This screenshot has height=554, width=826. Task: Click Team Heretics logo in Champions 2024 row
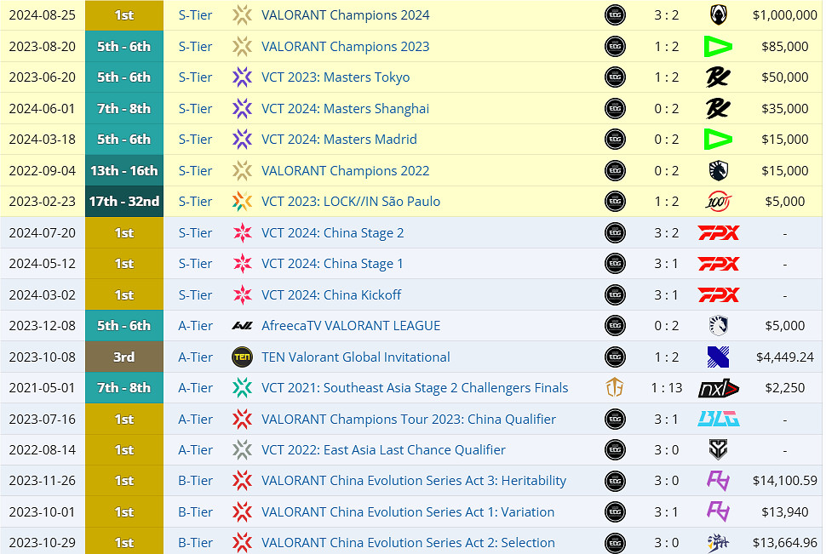[718, 15]
